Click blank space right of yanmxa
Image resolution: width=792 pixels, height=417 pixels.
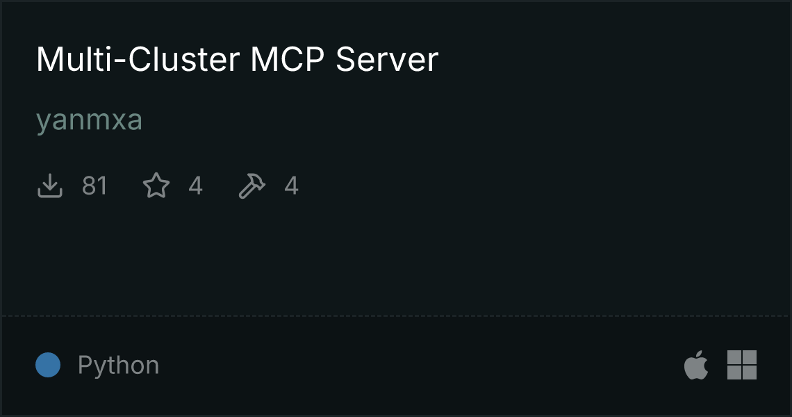[x=454, y=120]
